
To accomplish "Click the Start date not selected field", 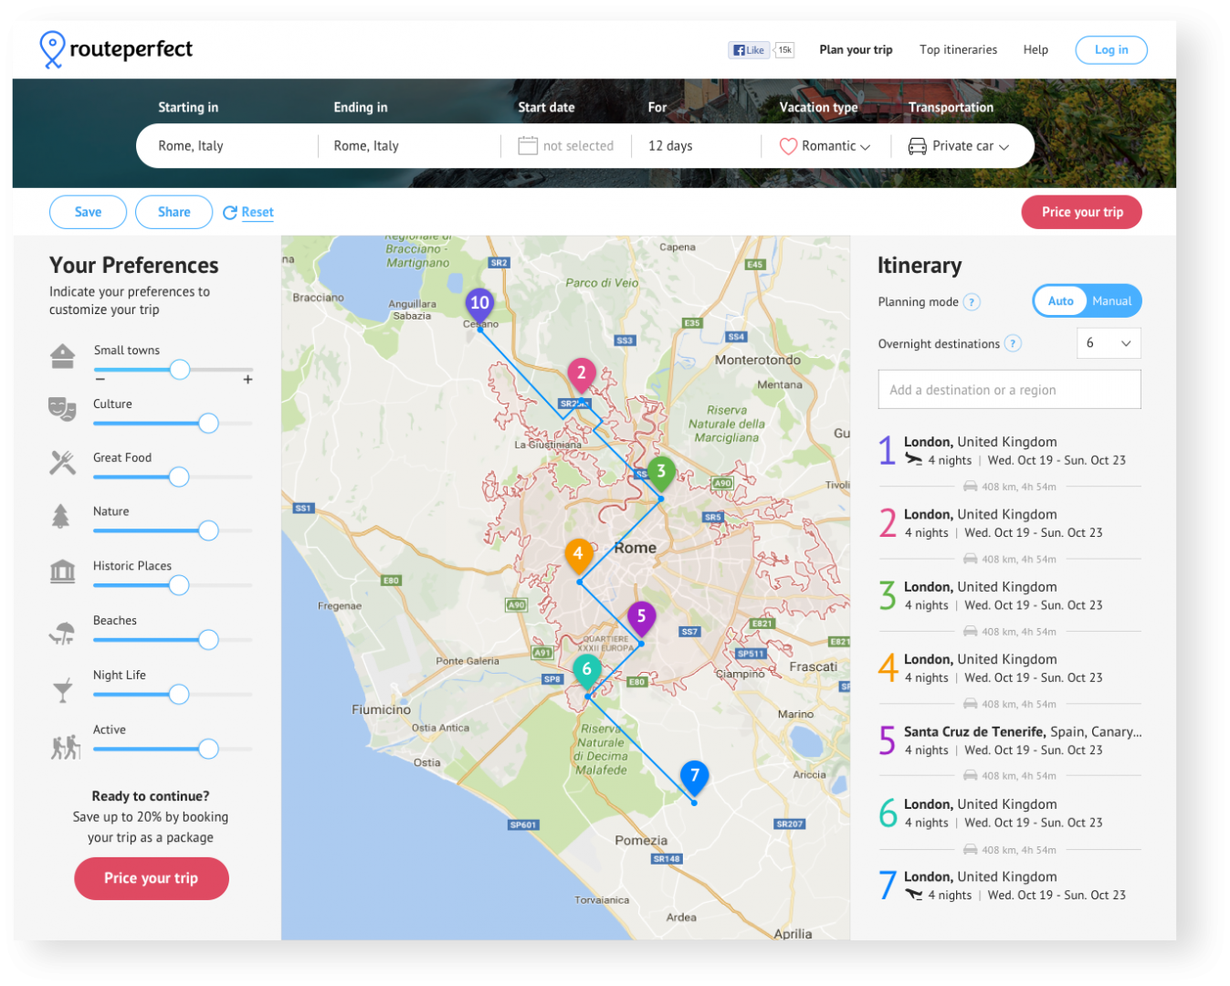I will coord(566,146).
